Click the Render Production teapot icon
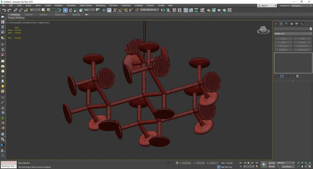Viewport: 313px width, 169px height. 219,10
